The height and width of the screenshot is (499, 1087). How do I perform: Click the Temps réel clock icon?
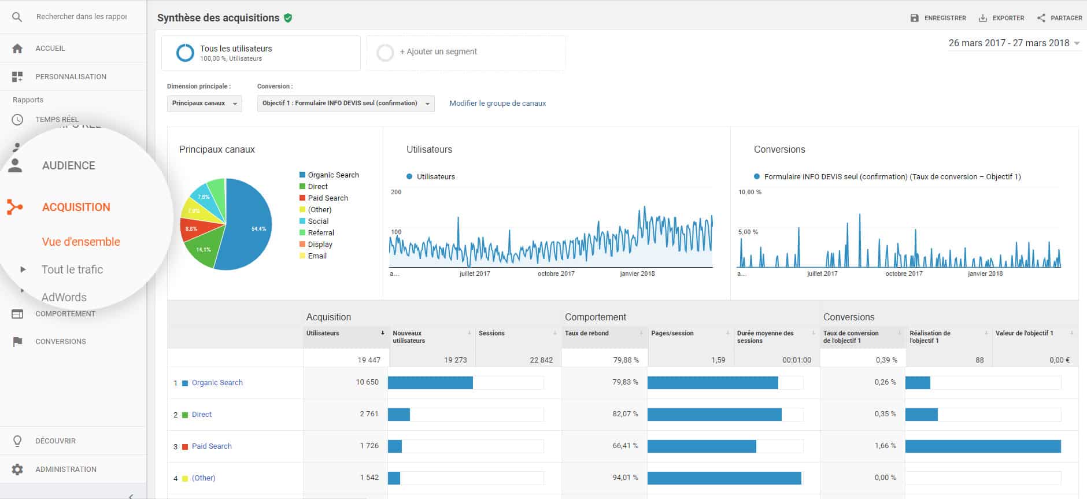pos(17,120)
